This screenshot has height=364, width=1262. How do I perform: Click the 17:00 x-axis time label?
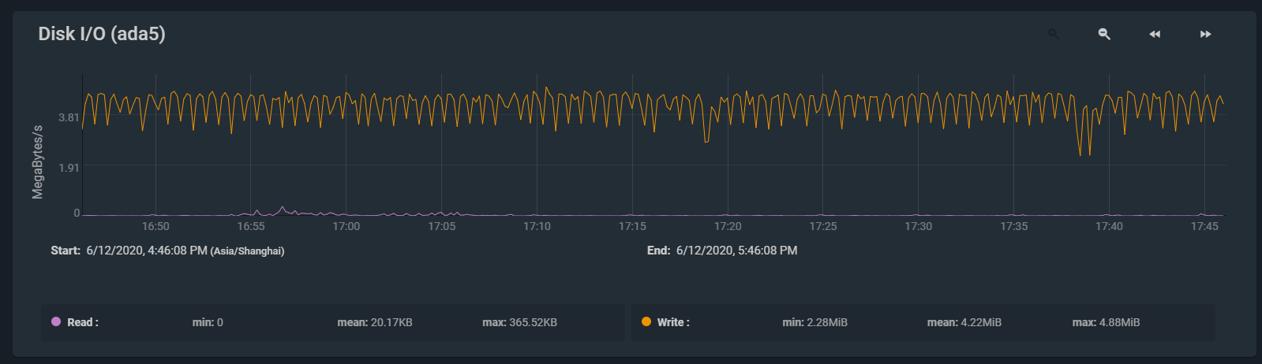point(346,226)
